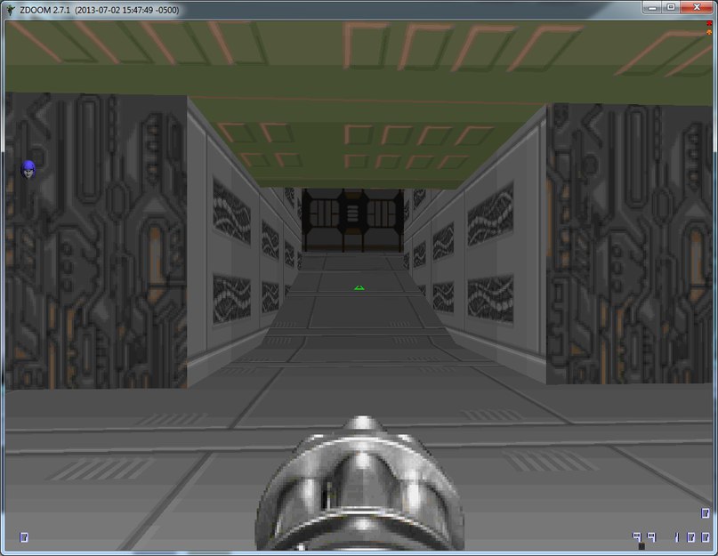Click the ZDoom icon in the title bar

pyautogui.click(x=11, y=10)
